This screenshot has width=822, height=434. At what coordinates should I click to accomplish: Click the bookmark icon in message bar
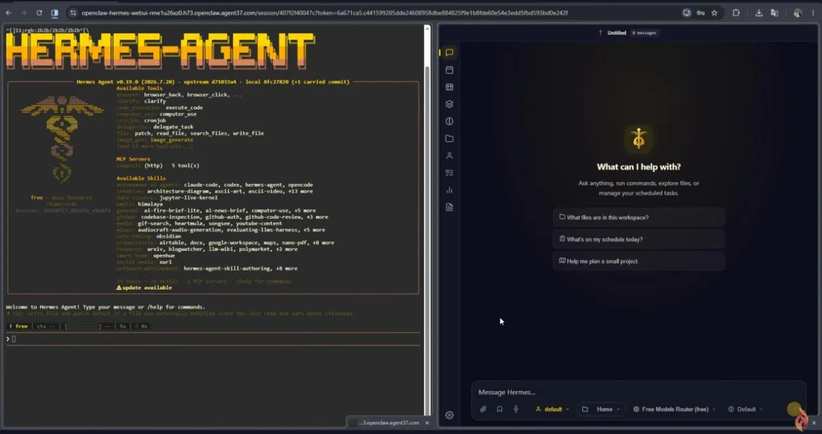pyautogui.click(x=500, y=409)
